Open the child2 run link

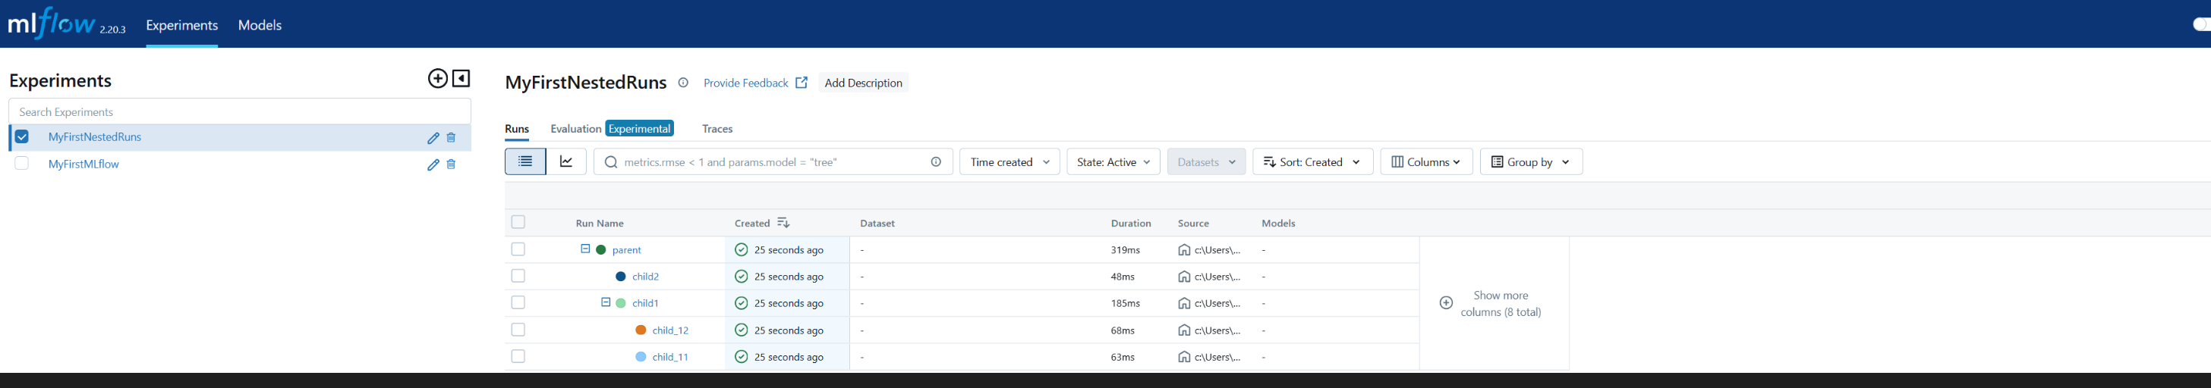coord(645,277)
